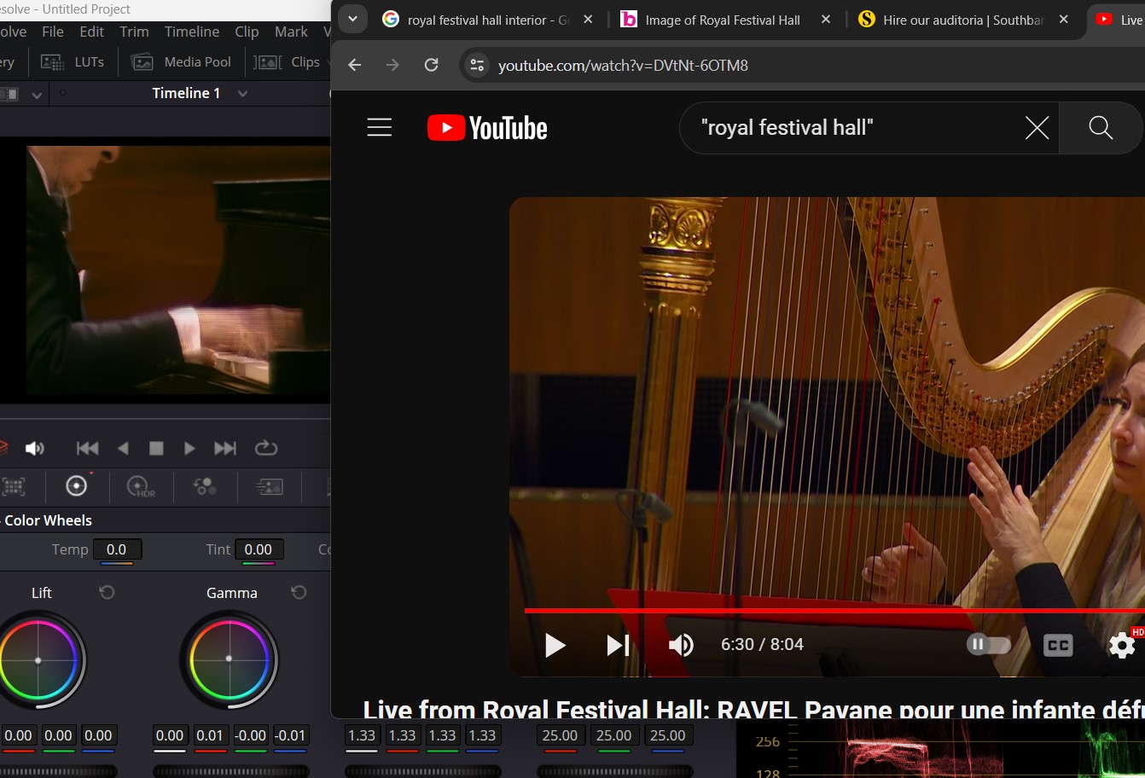
Task: Open Timeline menu in DaVinci Resolve
Action: [192, 32]
